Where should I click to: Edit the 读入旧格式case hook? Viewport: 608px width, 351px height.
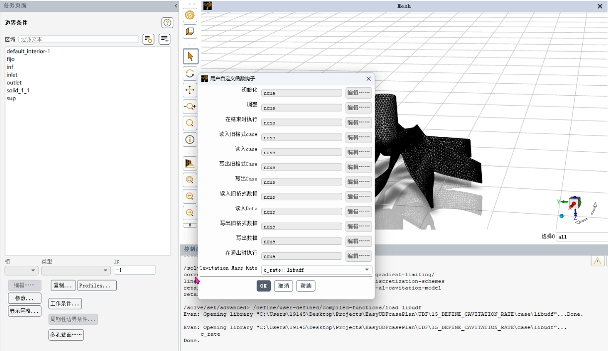[x=359, y=137]
